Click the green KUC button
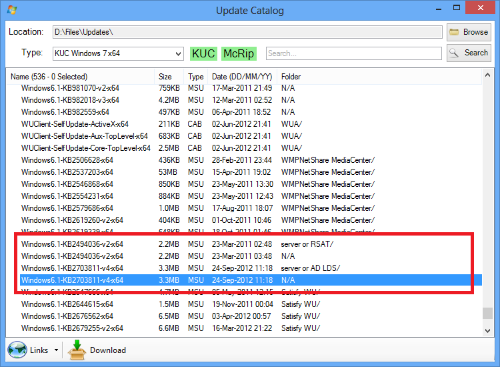The width and height of the screenshot is (500, 367). pyautogui.click(x=203, y=53)
